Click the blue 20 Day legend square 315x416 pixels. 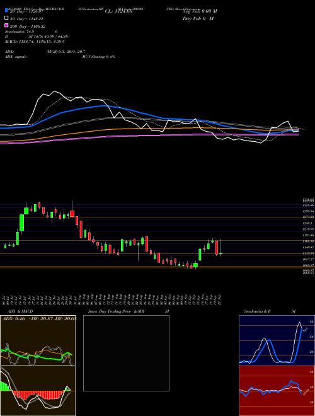[6, 10]
